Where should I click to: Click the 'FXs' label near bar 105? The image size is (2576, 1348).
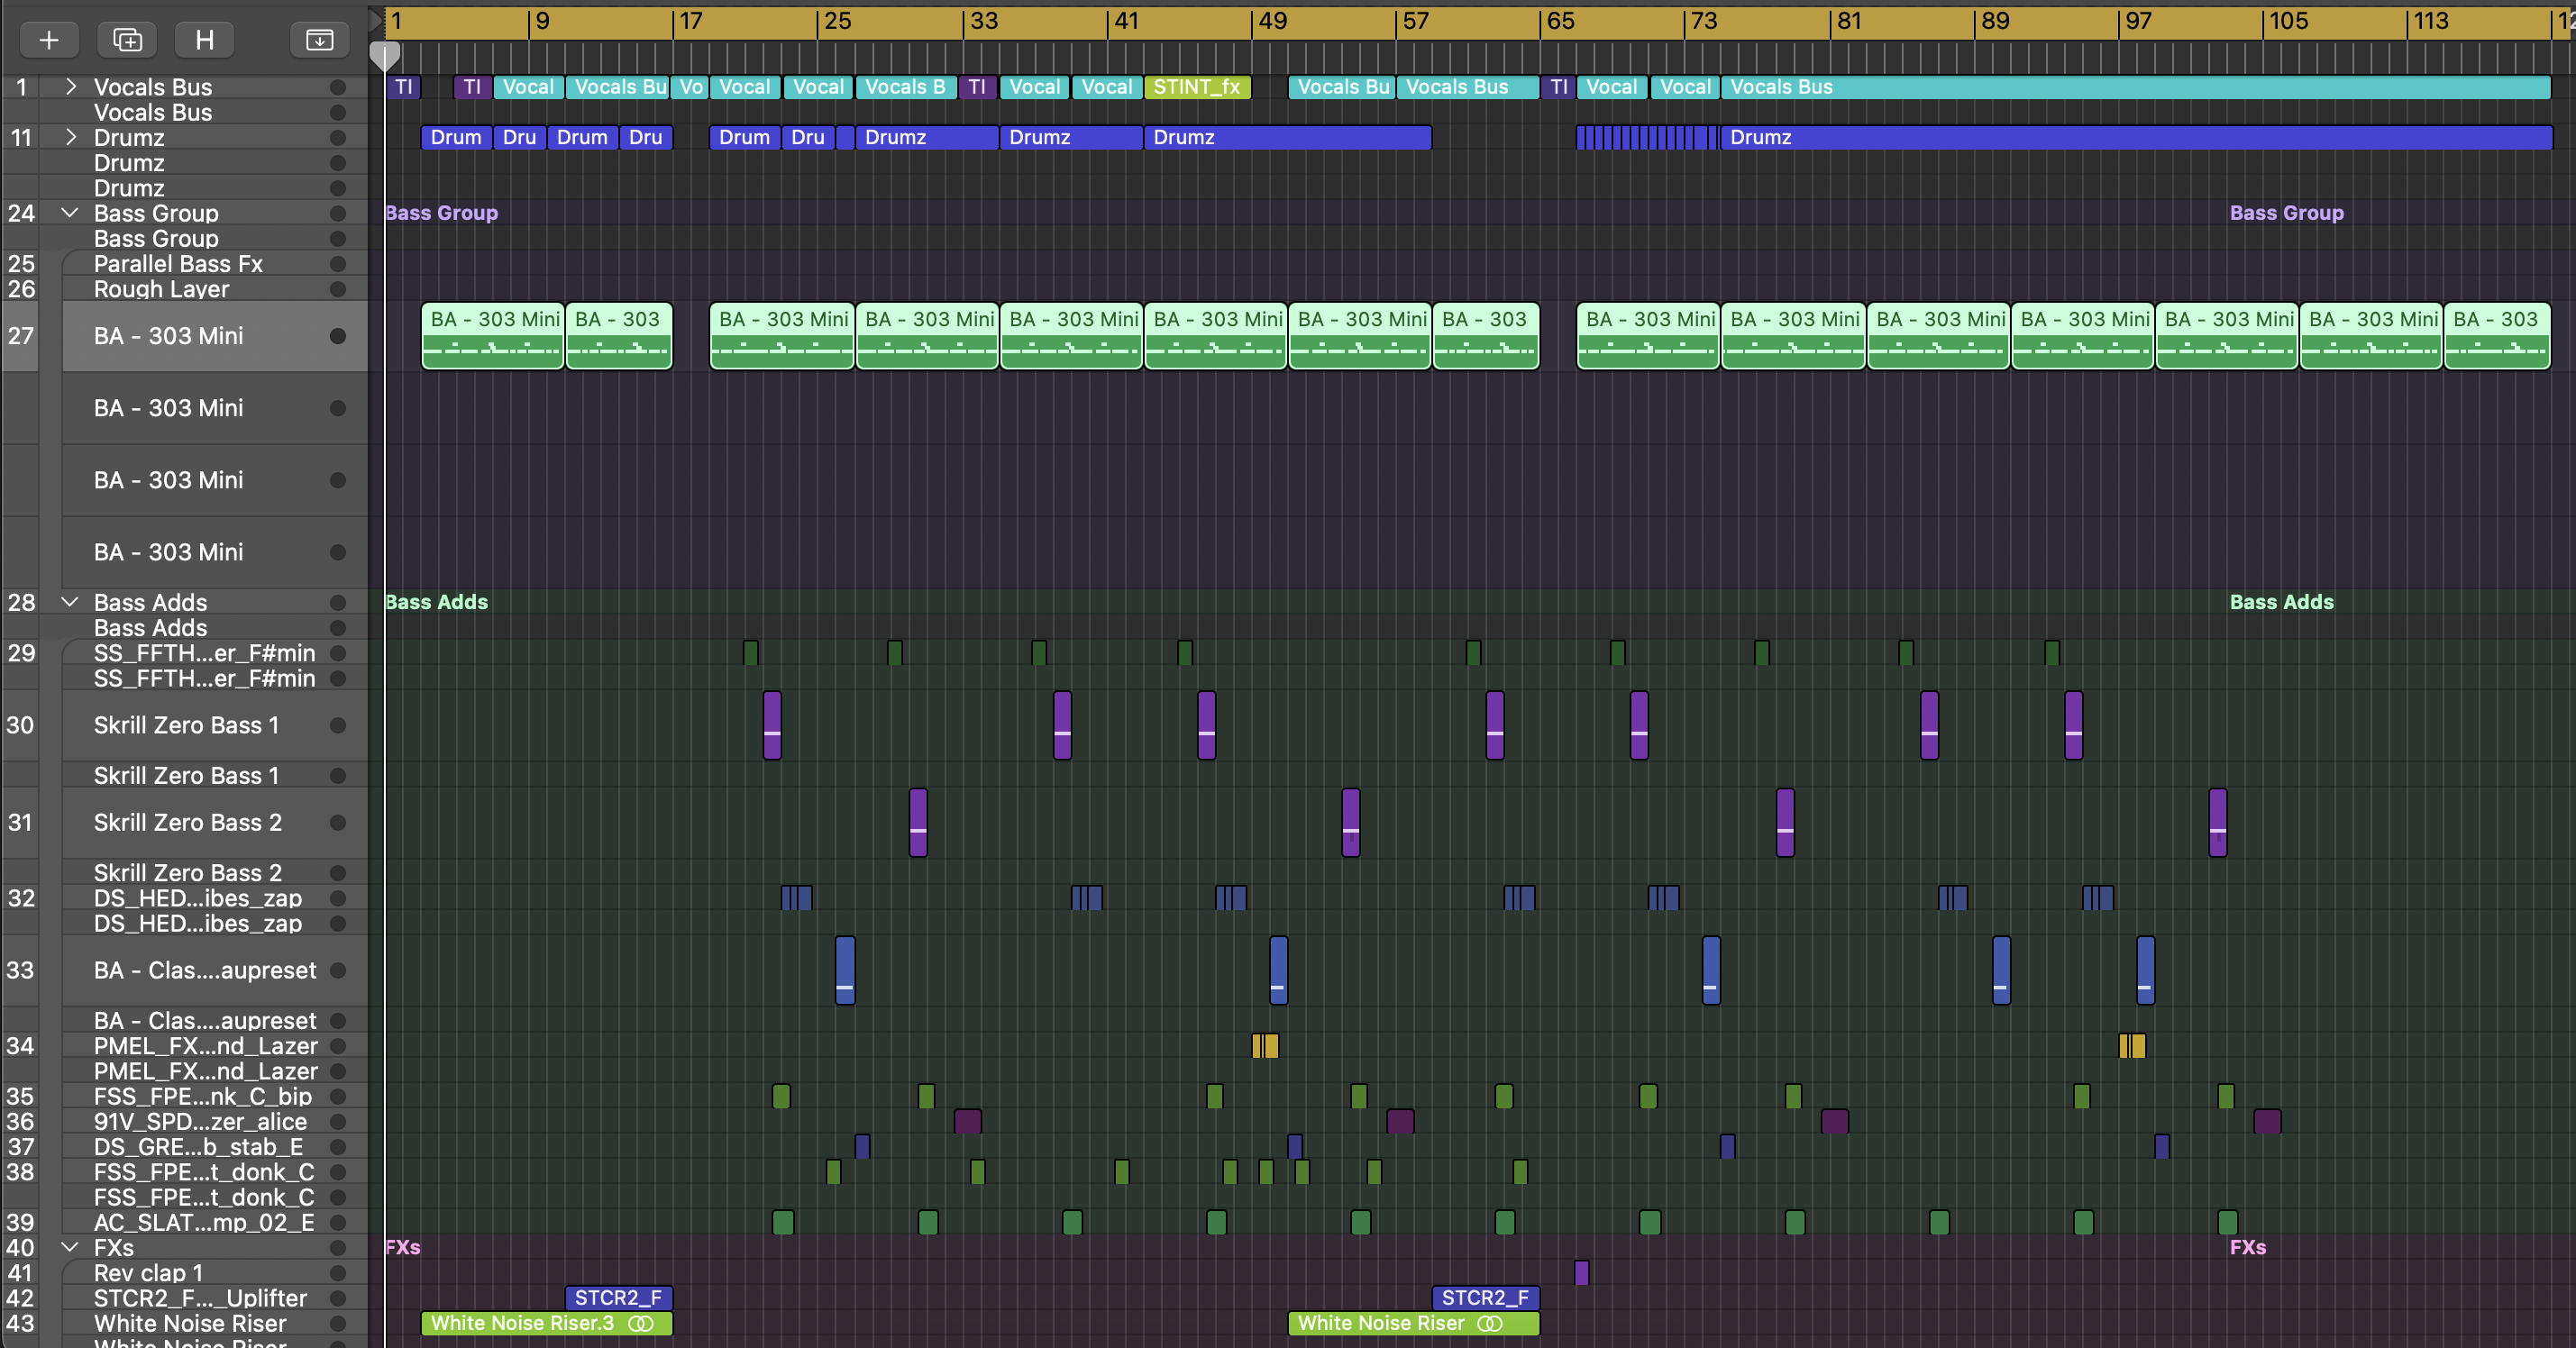pos(2248,1247)
